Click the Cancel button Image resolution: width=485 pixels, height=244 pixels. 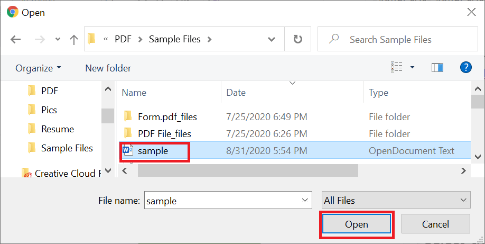click(435, 224)
